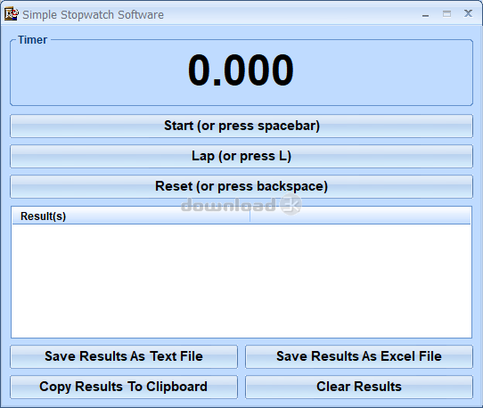
Task: Copy Results To Clipboard
Action: pyautogui.click(x=124, y=387)
